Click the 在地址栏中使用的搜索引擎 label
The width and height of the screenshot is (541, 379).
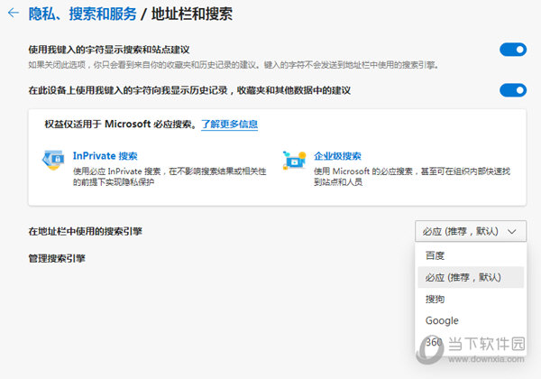pos(86,231)
